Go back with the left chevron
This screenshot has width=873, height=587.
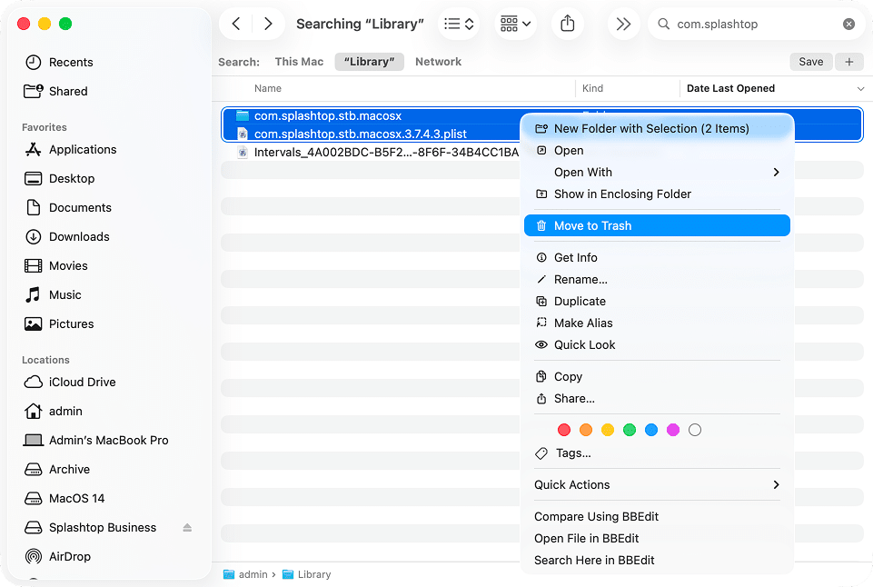click(x=236, y=25)
